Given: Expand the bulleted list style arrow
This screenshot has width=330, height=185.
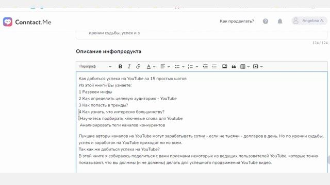Looking at the screenshot, I should [x=183, y=67].
